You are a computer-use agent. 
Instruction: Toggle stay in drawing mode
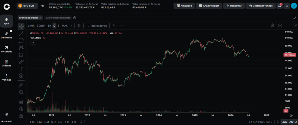pyautogui.click(x=21, y=109)
